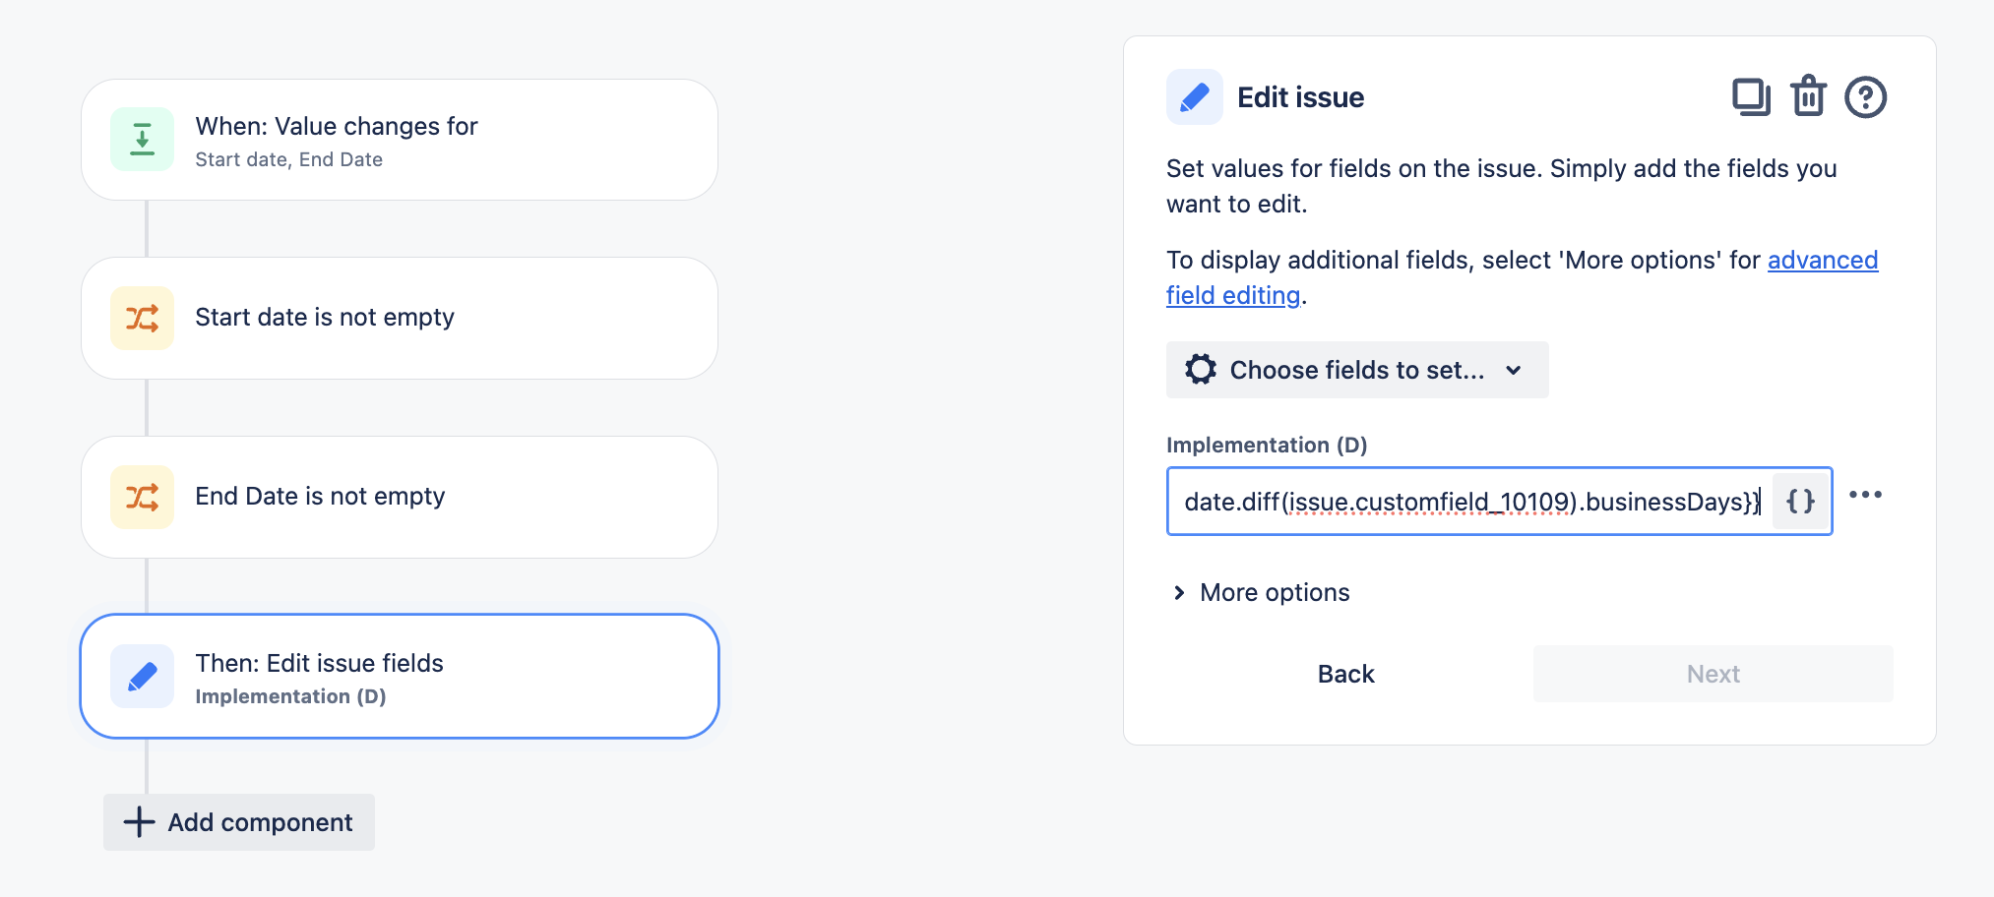Click the duplicate component icon
Viewport: 1994px width, 897px height.
tap(1751, 97)
